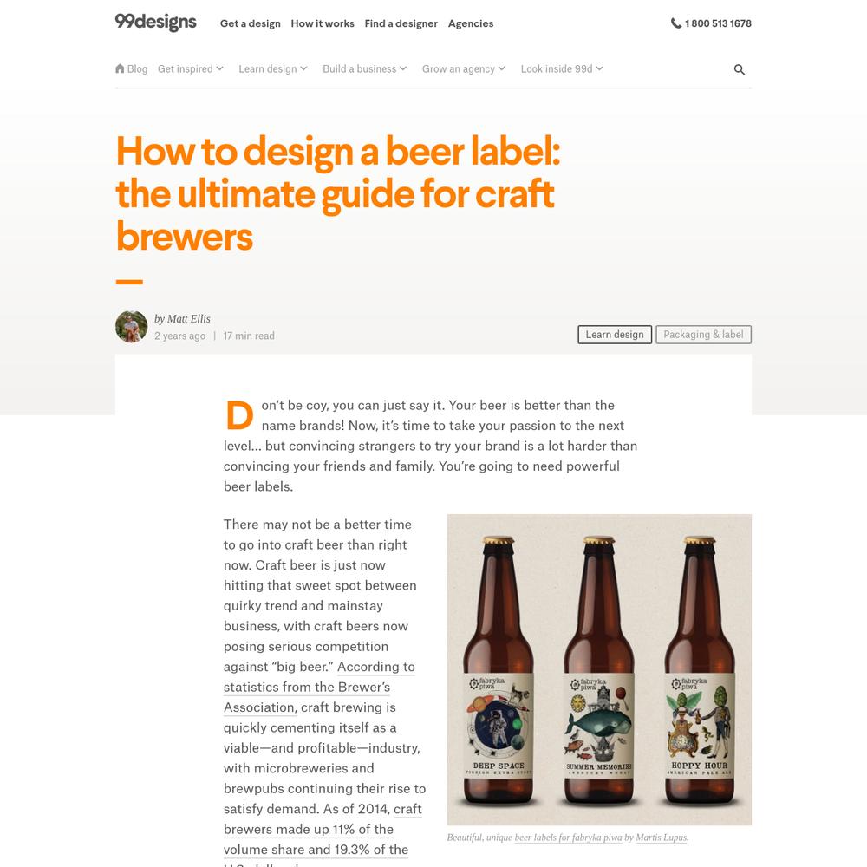Click the Blog home icon

click(120, 68)
